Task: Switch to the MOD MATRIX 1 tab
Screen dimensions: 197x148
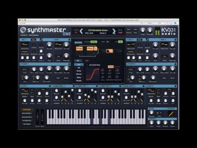Action: coord(27,113)
